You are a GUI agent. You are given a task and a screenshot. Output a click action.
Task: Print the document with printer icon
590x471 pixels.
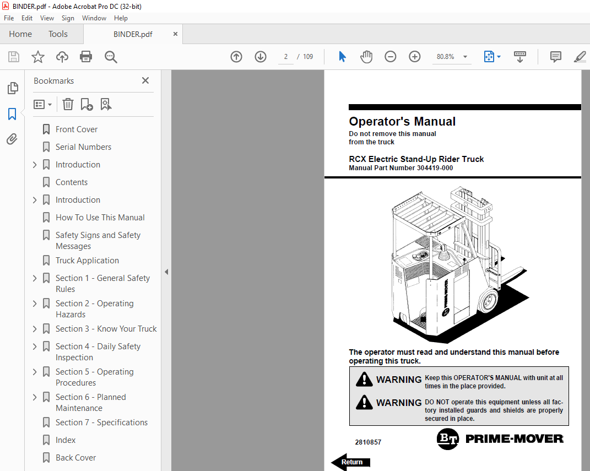click(x=86, y=57)
